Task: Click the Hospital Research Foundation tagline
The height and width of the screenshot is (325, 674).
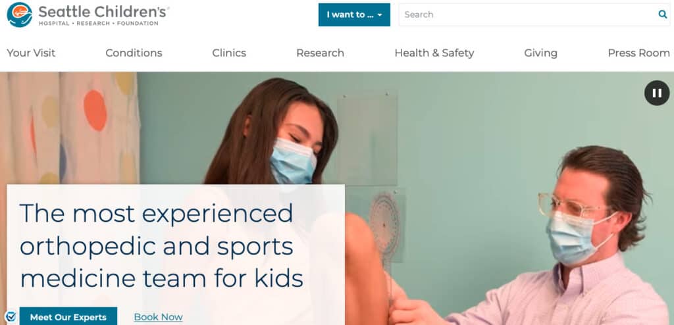Action: 99,23
